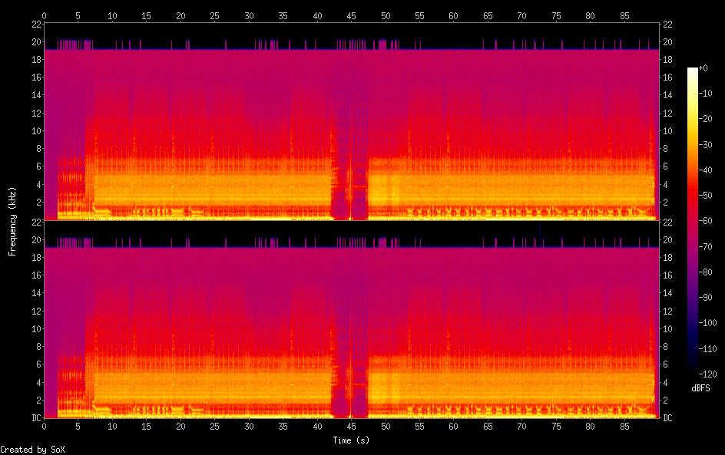
Task: Click the "60" tick label on the bottom time axis
Action: [x=453, y=427]
